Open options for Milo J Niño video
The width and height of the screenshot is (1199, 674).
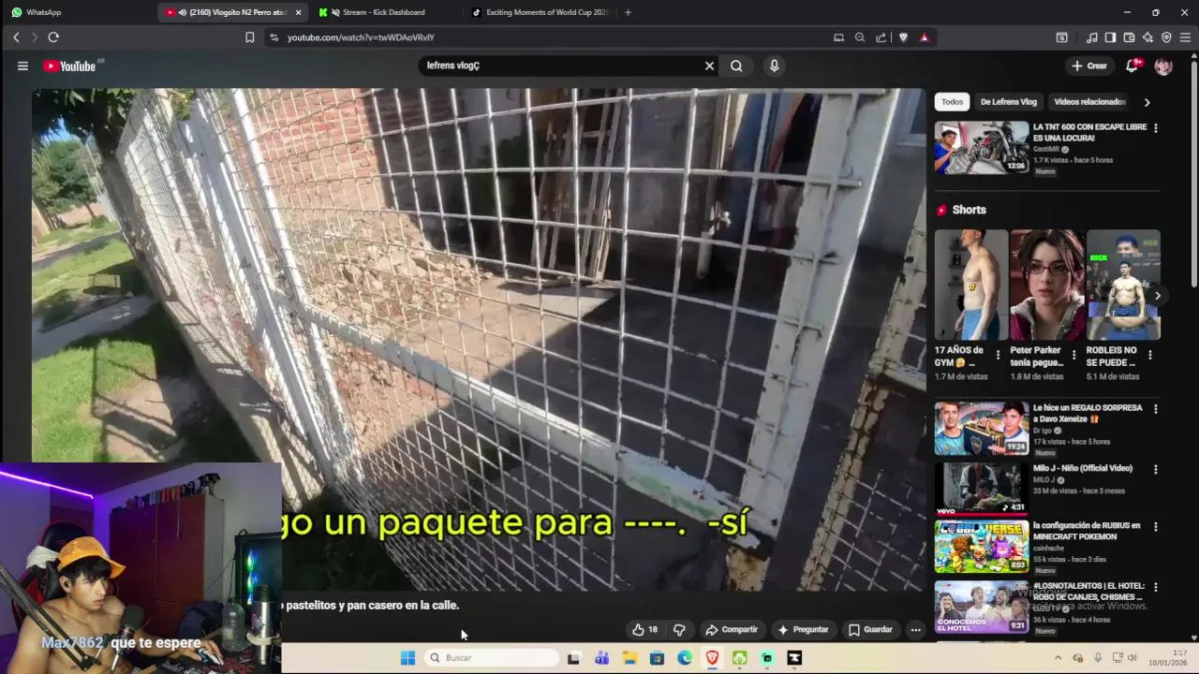click(x=1155, y=469)
